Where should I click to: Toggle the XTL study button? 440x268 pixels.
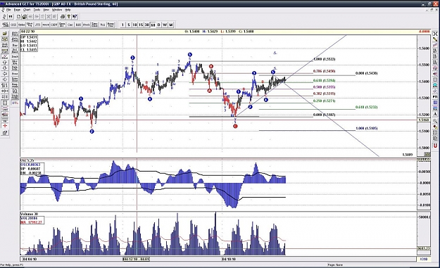point(15,103)
